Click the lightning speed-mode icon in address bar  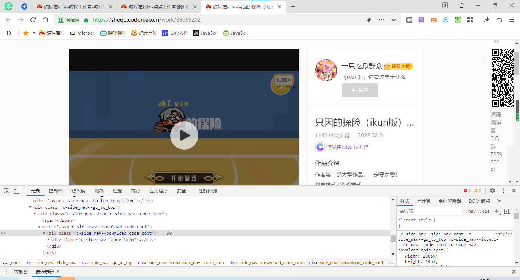(369, 20)
